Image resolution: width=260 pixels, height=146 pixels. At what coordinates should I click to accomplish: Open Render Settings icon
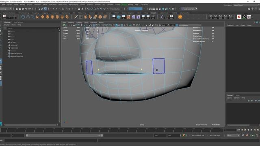160,9
